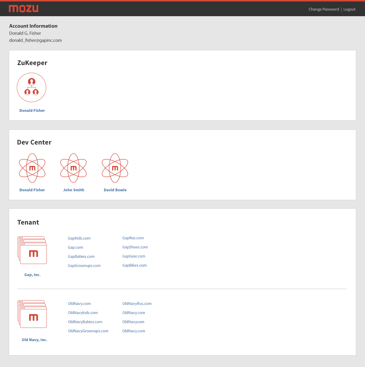Open the OldNavyRus.com site link
The width and height of the screenshot is (365, 367).
[137, 304]
